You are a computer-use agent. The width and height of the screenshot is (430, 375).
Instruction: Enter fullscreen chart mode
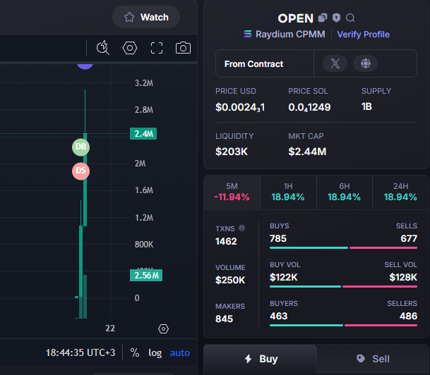point(157,48)
